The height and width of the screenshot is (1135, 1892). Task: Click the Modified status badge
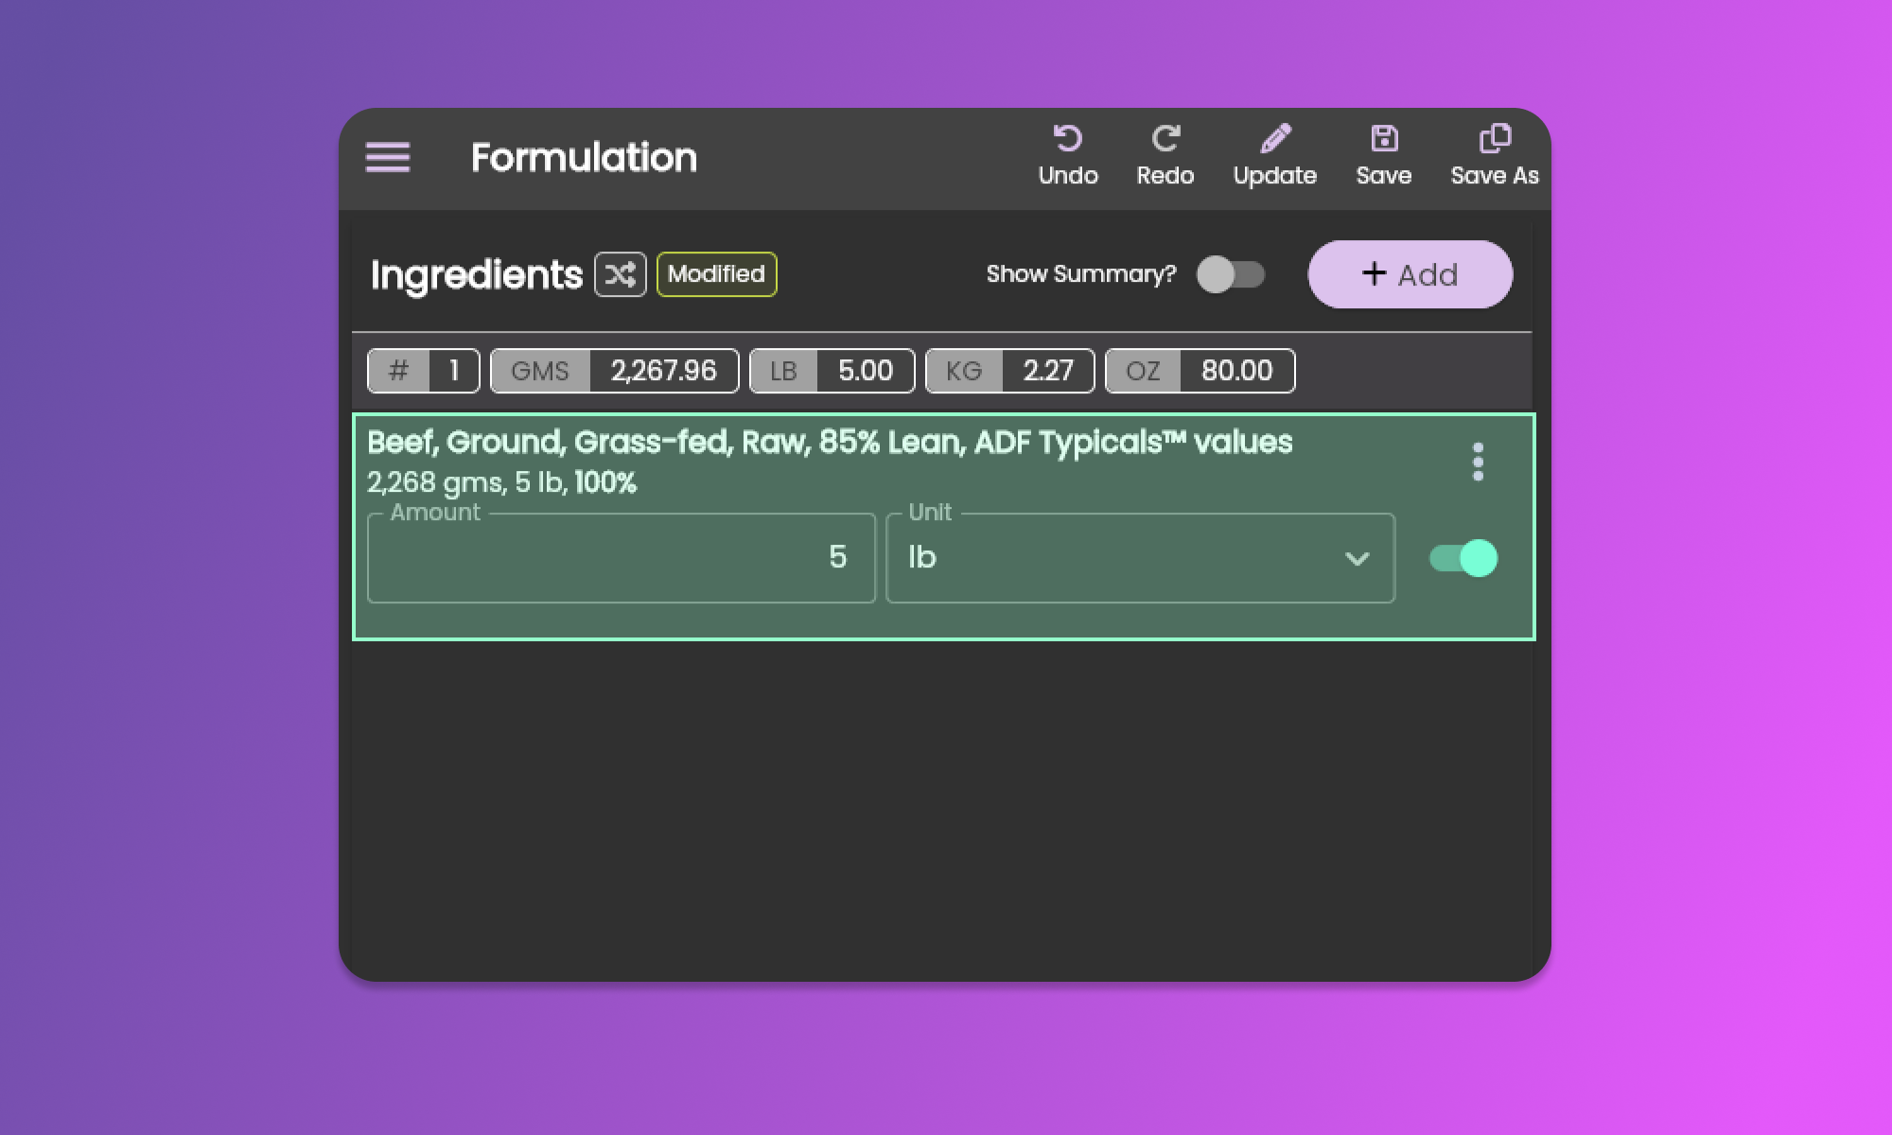(716, 274)
